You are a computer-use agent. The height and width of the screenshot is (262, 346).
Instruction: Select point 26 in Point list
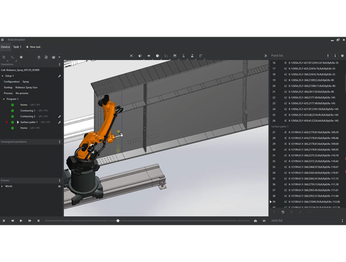[x=307, y=121]
